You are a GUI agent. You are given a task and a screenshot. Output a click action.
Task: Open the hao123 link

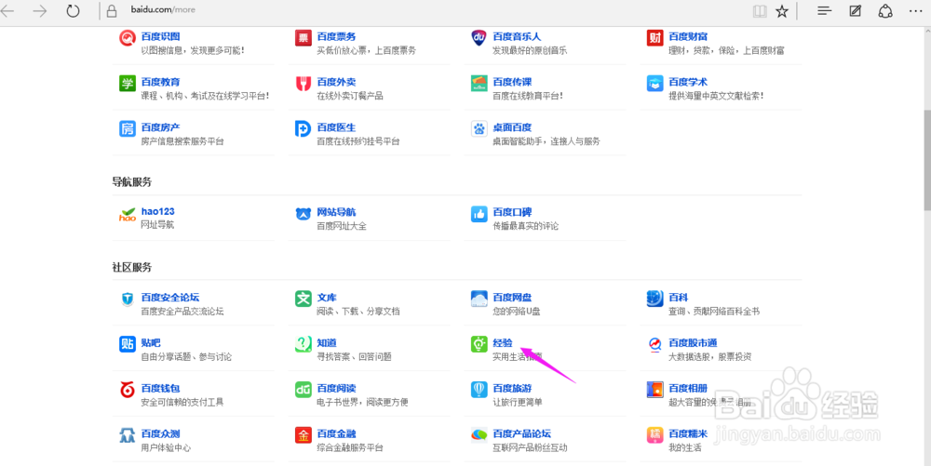point(158,212)
